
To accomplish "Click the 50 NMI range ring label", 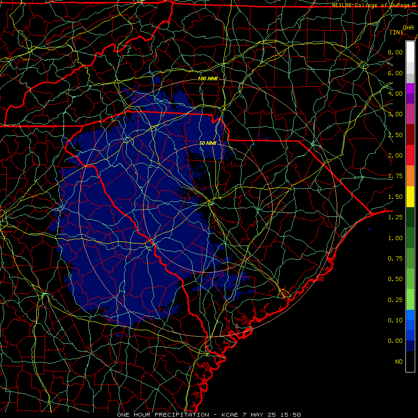I will tap(208, 143).
